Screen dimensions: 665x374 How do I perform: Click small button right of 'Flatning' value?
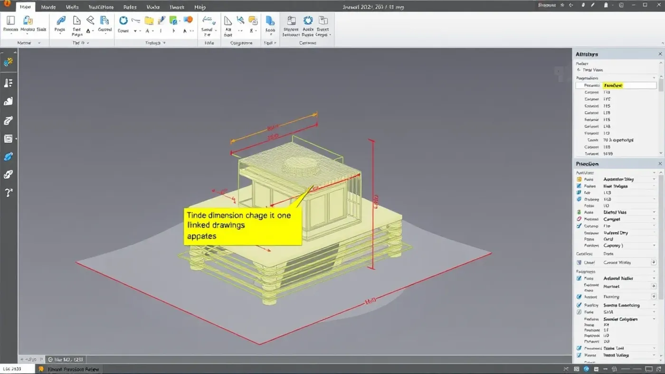654,297
